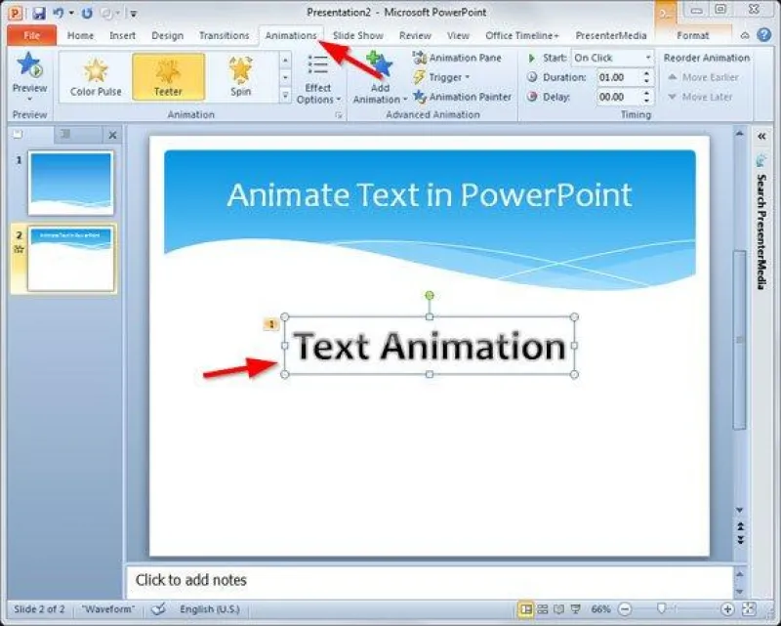781x626 pixels.
Task: Click Fit slide to current window icon
Action: tap(749, 609)
